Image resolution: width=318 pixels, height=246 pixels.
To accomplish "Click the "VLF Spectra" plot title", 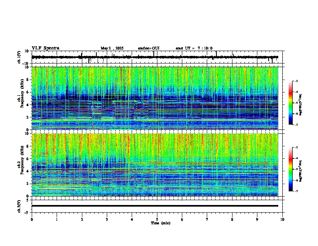I will pyautogui.click(x=45, y=48).
